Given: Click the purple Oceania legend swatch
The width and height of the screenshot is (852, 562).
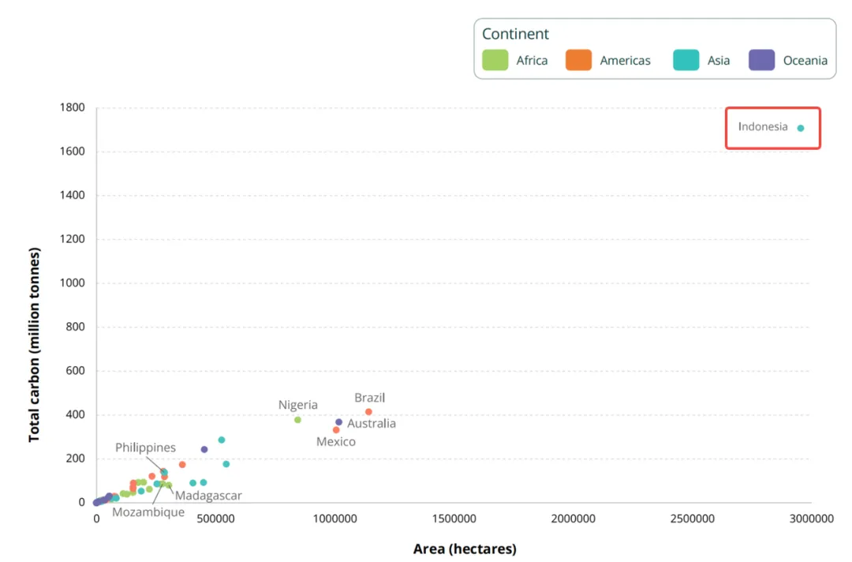Looking at the screenshot, I should click(x=761, y=60).
